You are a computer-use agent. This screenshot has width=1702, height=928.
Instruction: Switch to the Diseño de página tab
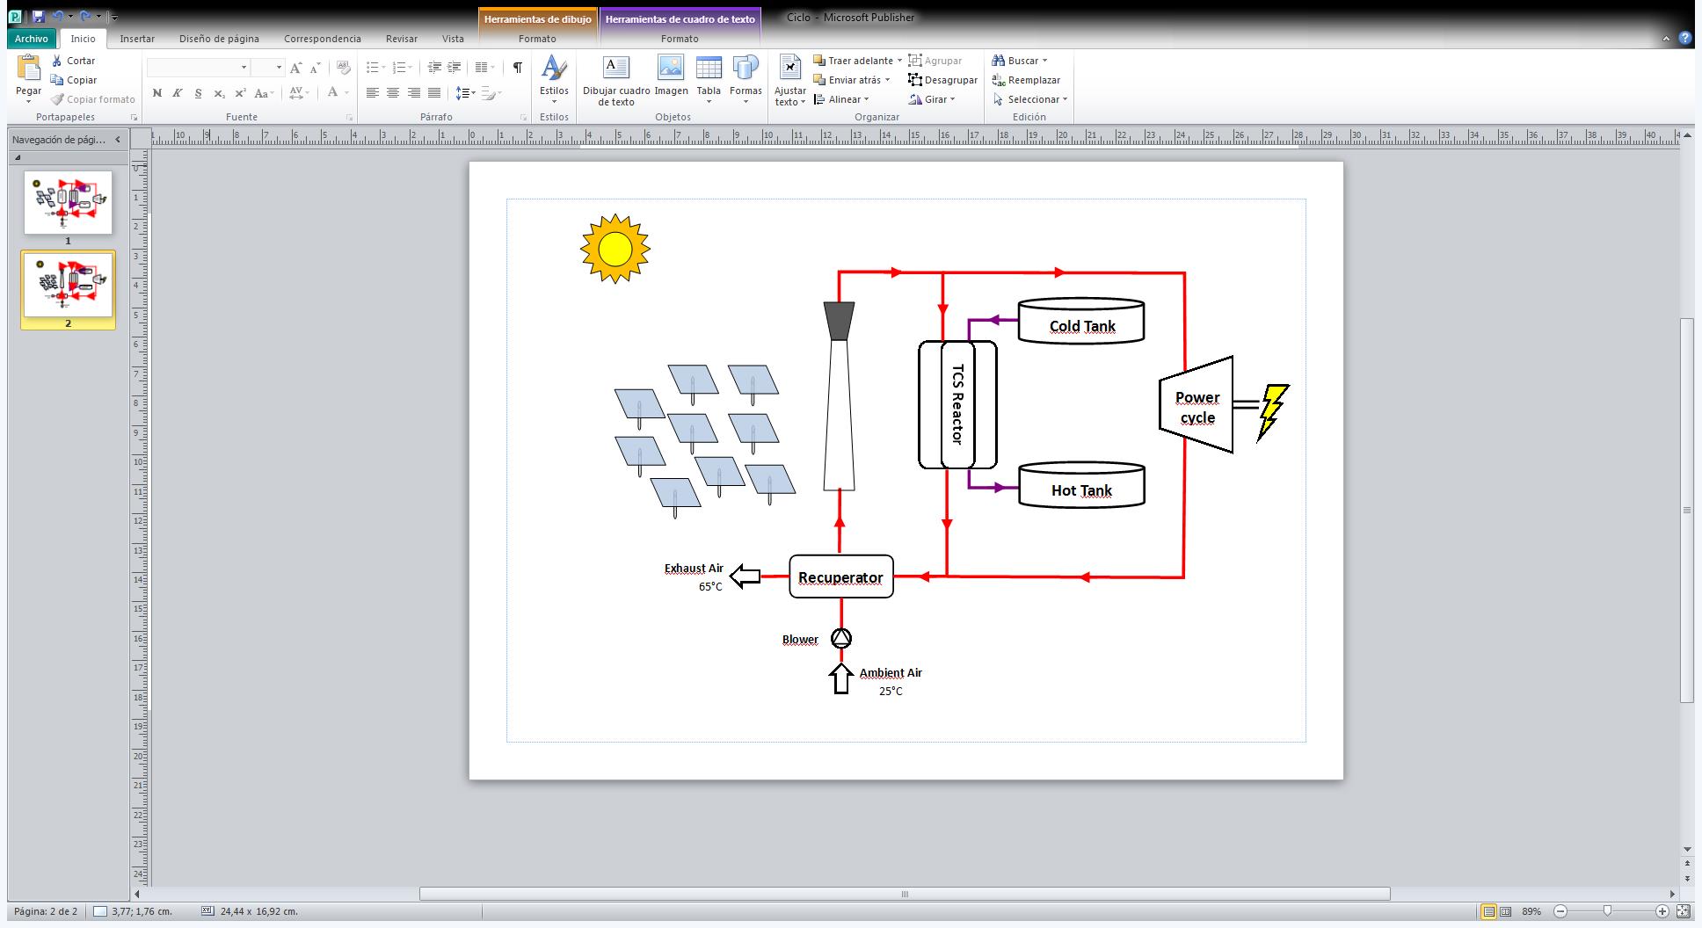(219, 39)
